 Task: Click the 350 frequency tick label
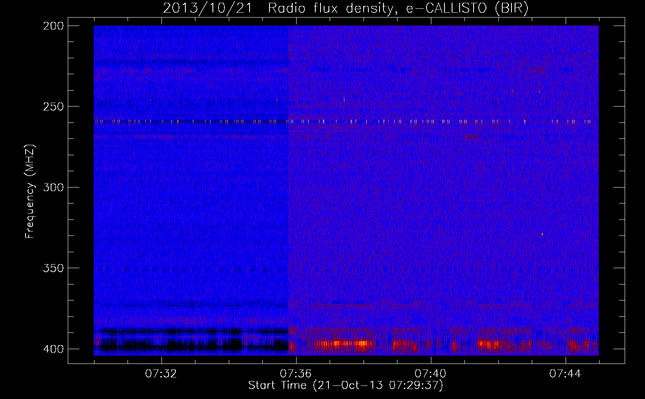pyautogui.click(x=53, y=268)
